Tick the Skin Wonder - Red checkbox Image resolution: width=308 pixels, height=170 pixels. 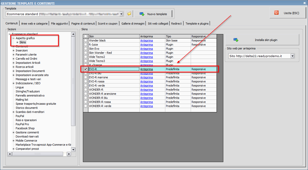pyautogui.click(x=85, y=53)
